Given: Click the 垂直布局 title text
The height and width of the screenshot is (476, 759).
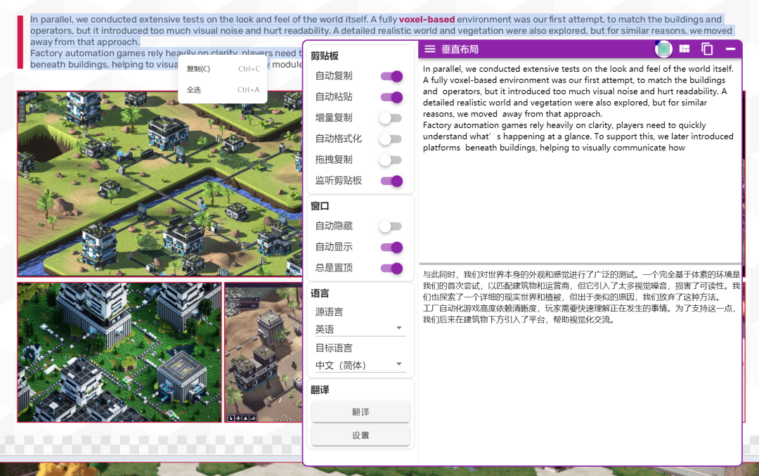Looking at the screenshot, I should [460, 49].
